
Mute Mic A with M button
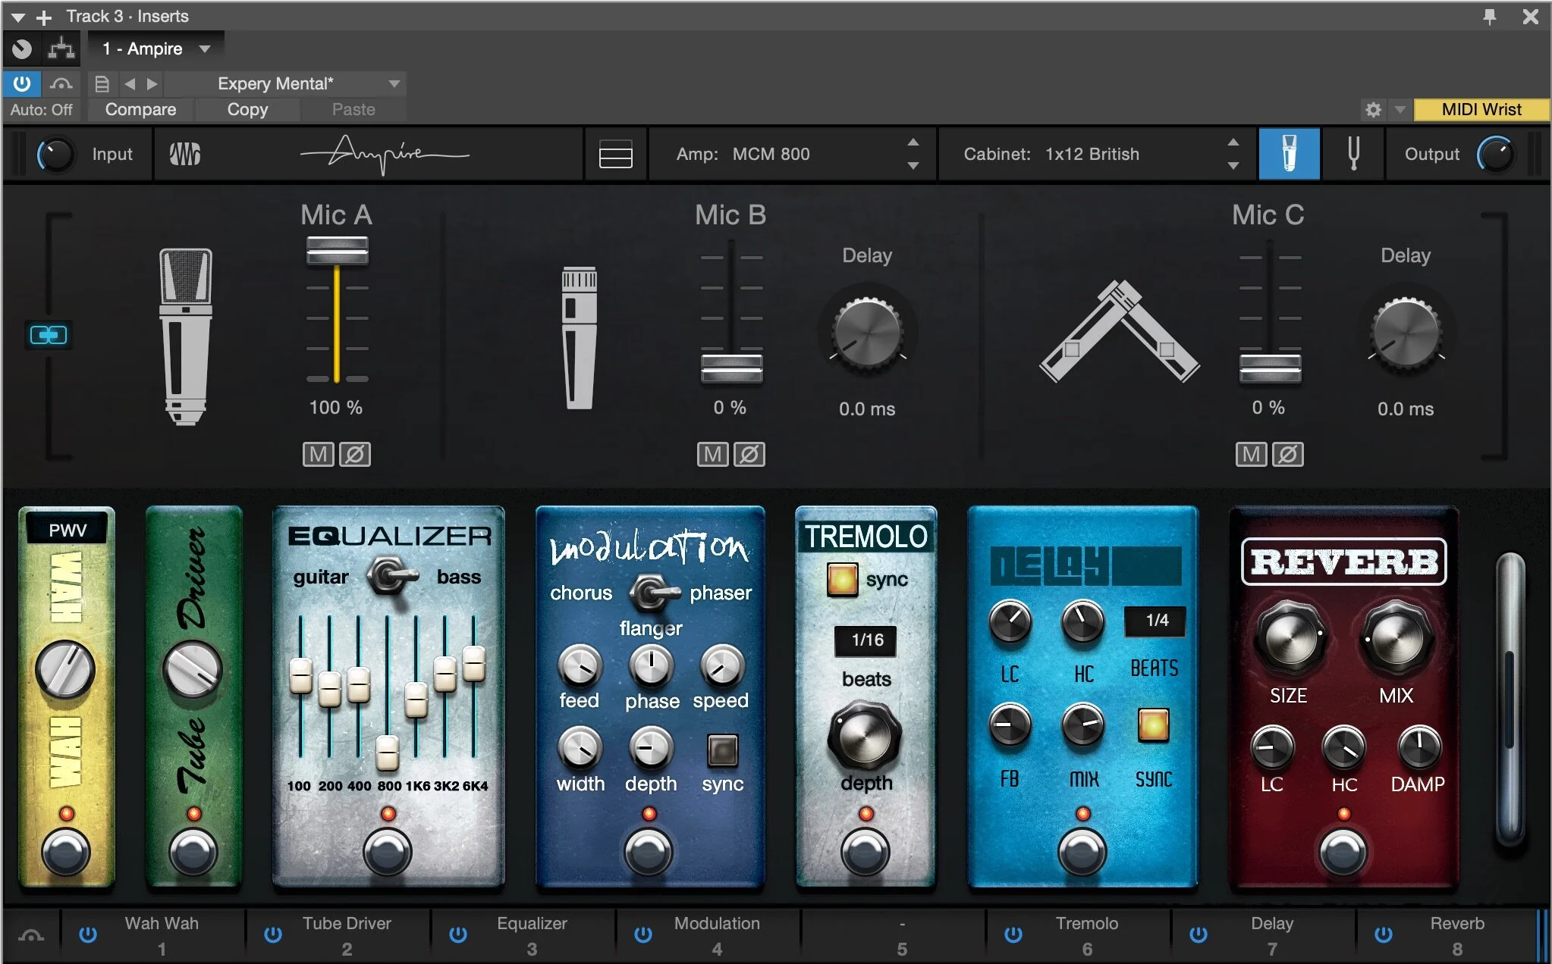point(318,454)
